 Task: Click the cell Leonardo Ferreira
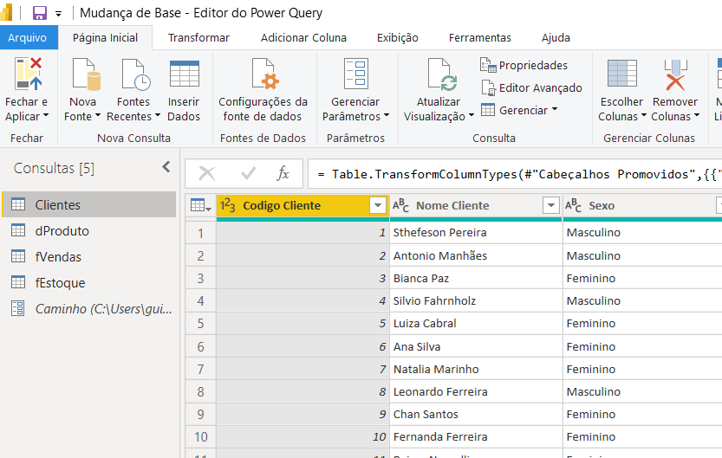point(476,391)
